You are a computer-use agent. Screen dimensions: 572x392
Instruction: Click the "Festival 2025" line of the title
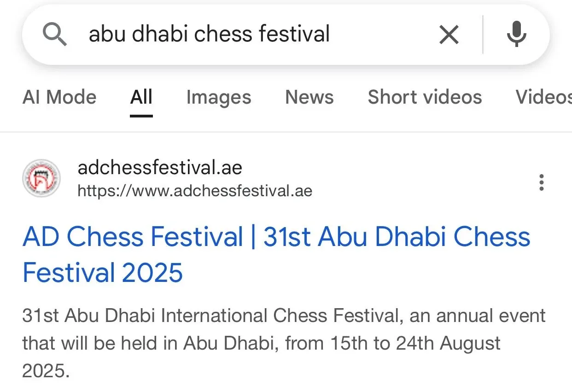coord(103,272)
